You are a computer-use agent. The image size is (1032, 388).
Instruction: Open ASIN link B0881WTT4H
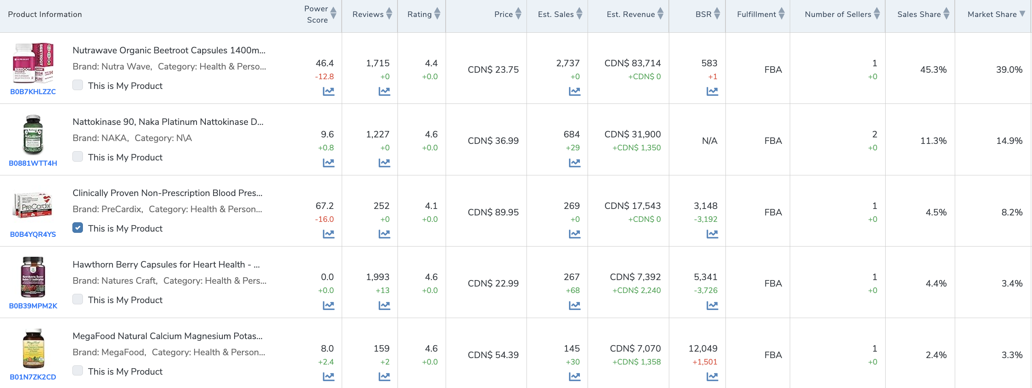33,163
